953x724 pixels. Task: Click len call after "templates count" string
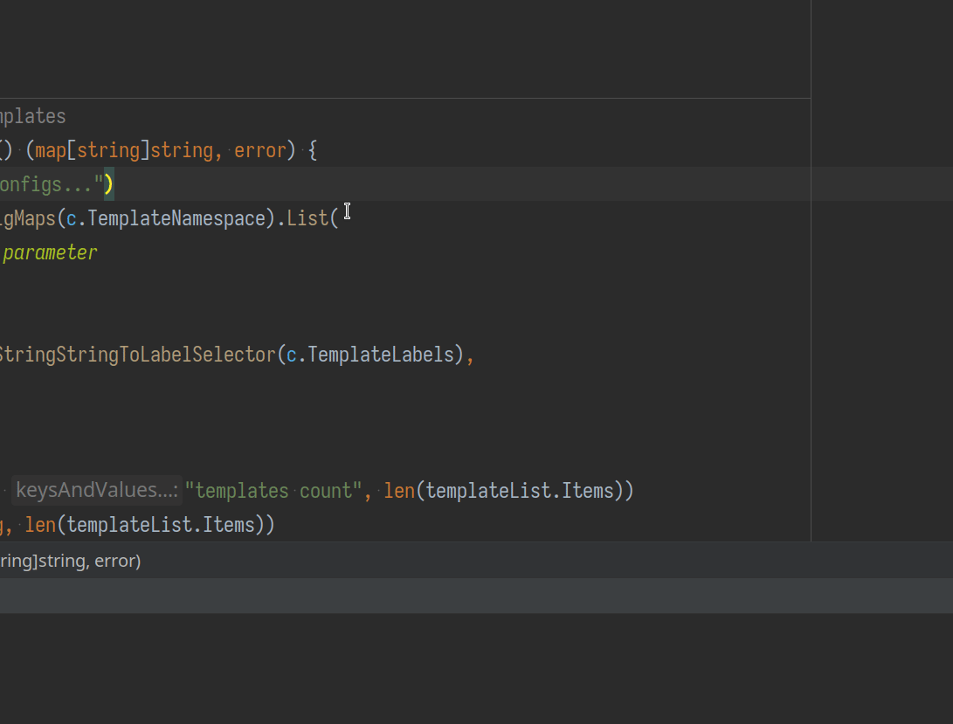click(x=399, y=491)
